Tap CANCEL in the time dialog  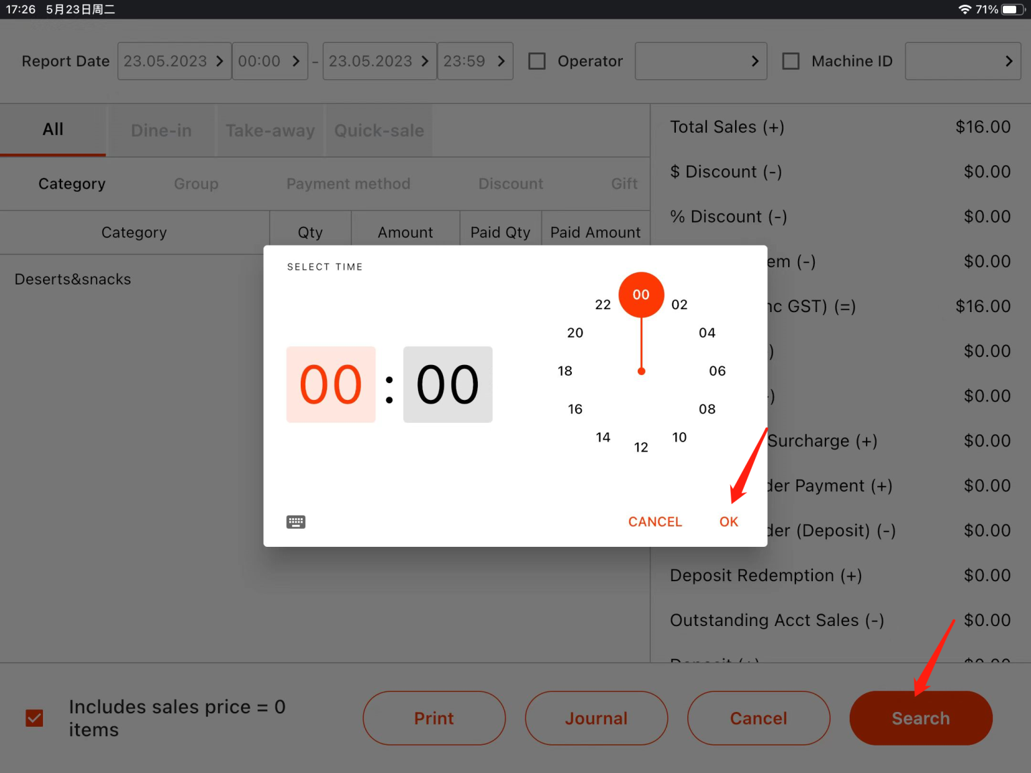coord(654,521)
